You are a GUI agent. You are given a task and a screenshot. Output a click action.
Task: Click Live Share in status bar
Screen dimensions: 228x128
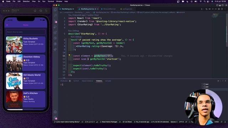[x=127, y=122]
